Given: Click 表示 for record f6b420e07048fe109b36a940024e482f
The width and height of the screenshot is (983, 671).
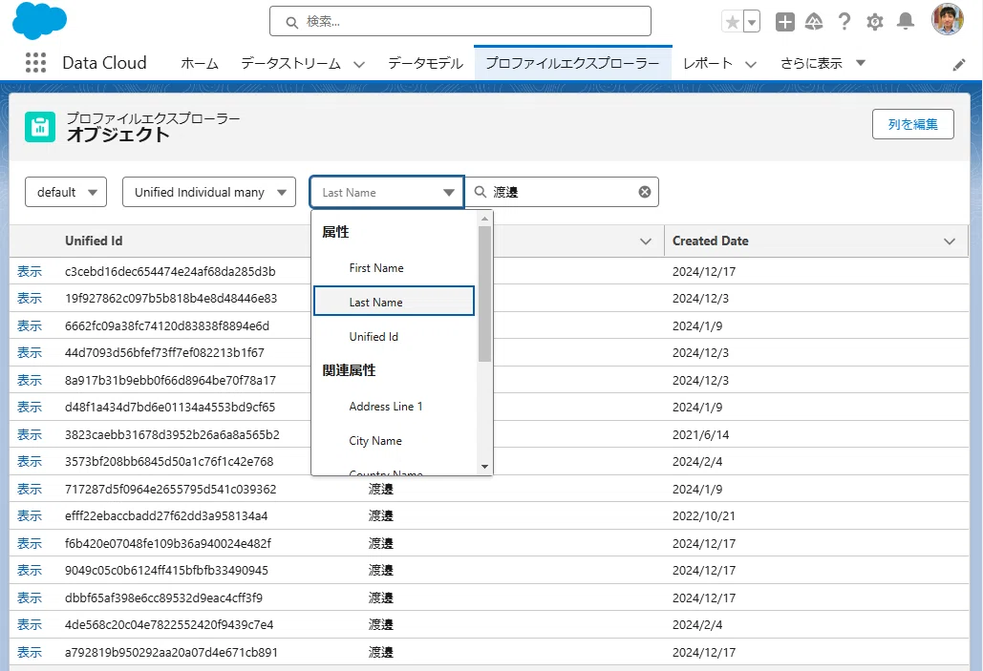Looking at the screenshot, I should click(30, 544).
